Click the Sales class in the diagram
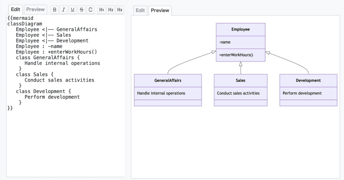The width and height of the screenshot is (344, 180). [240, 80]
